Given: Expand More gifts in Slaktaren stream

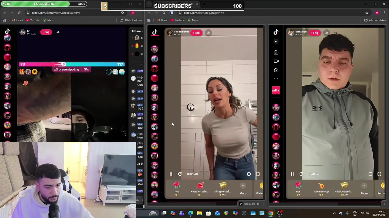Looking at the screenshot, I should point(364,189).
